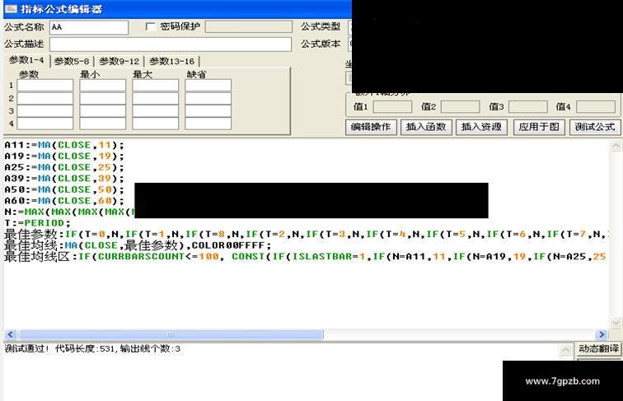Click the horizontal scrollbar right arrow

coord(602,334)
